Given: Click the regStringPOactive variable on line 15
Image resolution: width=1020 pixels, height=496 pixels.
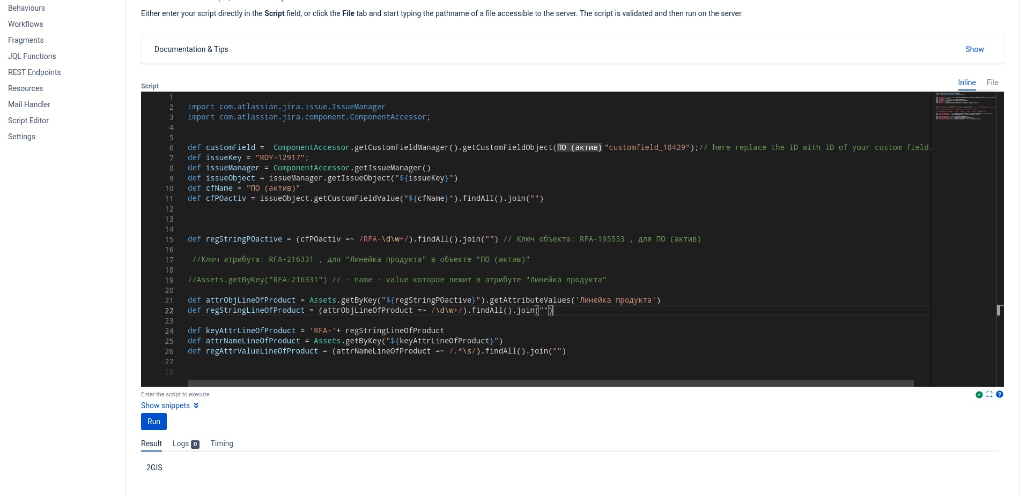Looking at the screenshot, I should click(243, 239).
